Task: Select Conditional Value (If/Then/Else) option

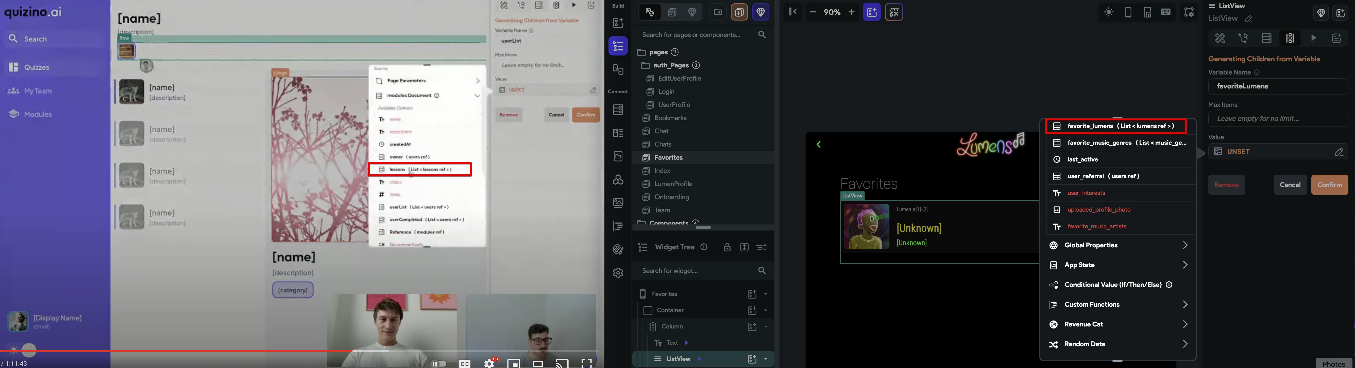Action: (x=1118, y=285)
